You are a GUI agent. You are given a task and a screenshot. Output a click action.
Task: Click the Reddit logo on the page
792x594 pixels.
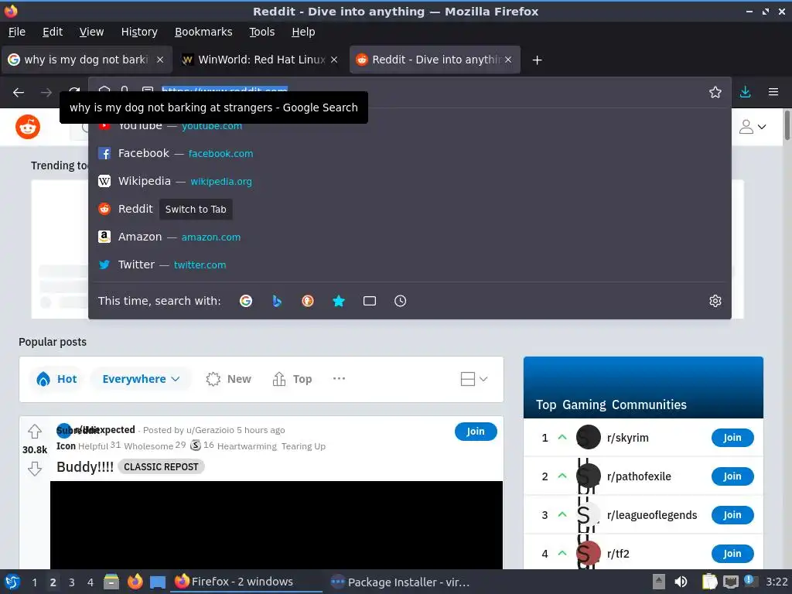coord(28,126)
